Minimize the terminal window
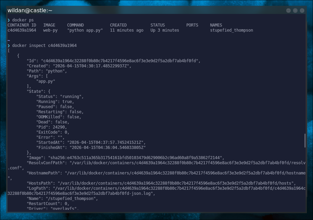The height and width of the screenshot is (220, 313). (x=289, y=11)
